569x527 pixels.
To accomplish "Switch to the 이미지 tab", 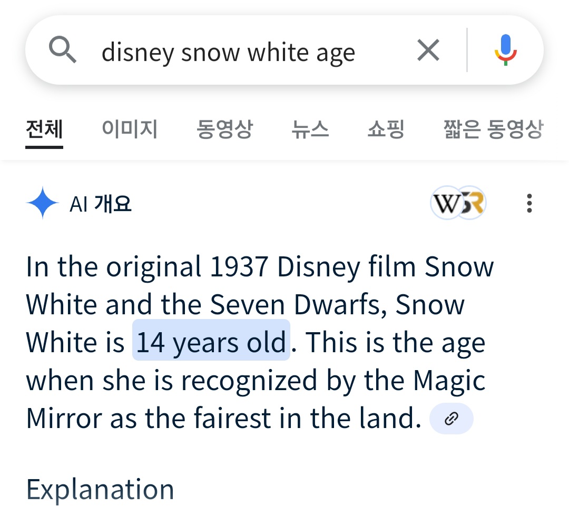I will tap(130, 129).
